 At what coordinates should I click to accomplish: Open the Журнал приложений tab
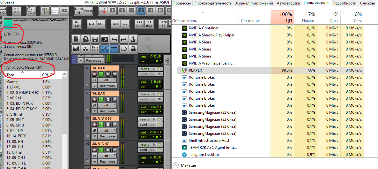[x=254, y=3]
